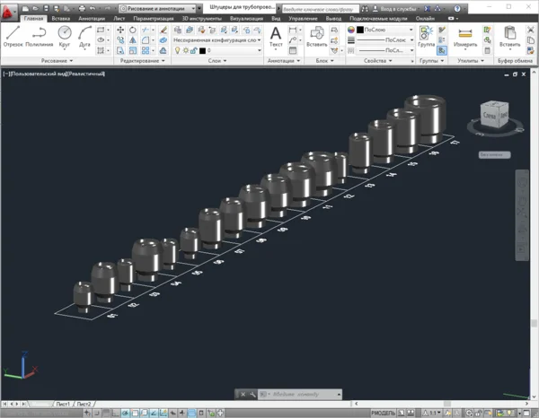Open the Лист1 layout tab
This screenshot has height=418, width=539.
click(x=63, y=404)
